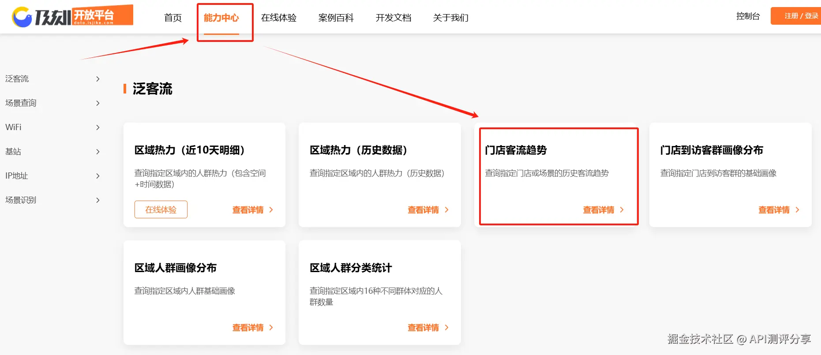This screenshot has height=355, width=821.
Task: Click description 查询指定门店到访客群的基础画像
Action: point(718,173)
